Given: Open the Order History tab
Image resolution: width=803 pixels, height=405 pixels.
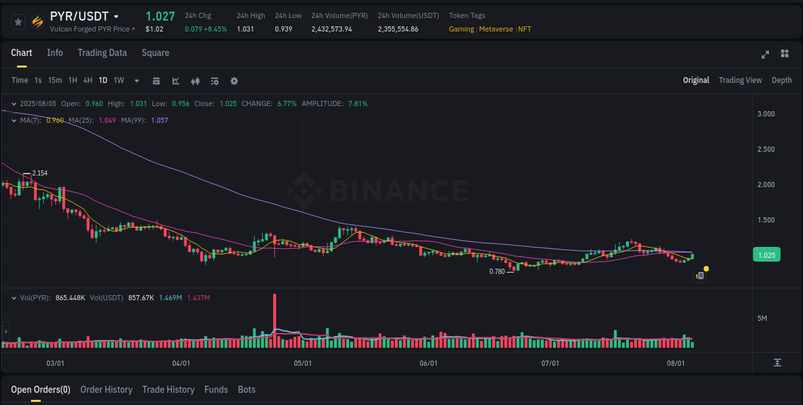Looking at the screenshot, I should pyautogui.click(x=106, y=390).
